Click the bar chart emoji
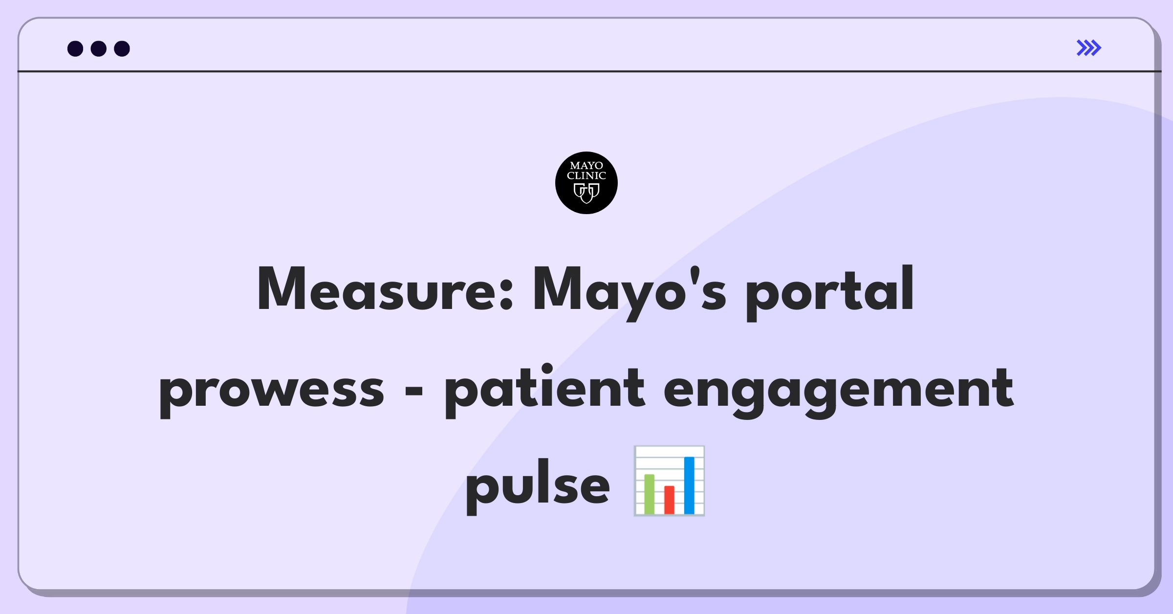Screen dimensions: 1173x614 (669, 481)
